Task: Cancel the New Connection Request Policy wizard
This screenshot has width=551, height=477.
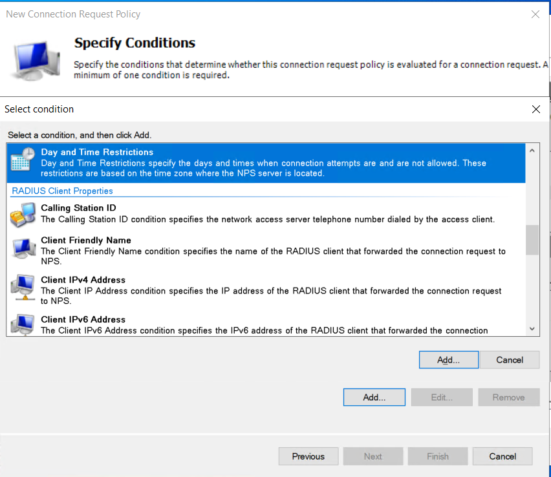Action: [502, 456]
